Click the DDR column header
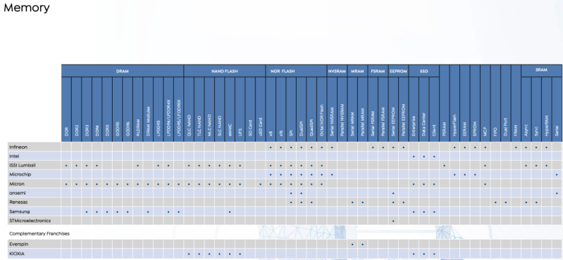The image size is (563, 260). pyautogui.click(x=66, y=109)
